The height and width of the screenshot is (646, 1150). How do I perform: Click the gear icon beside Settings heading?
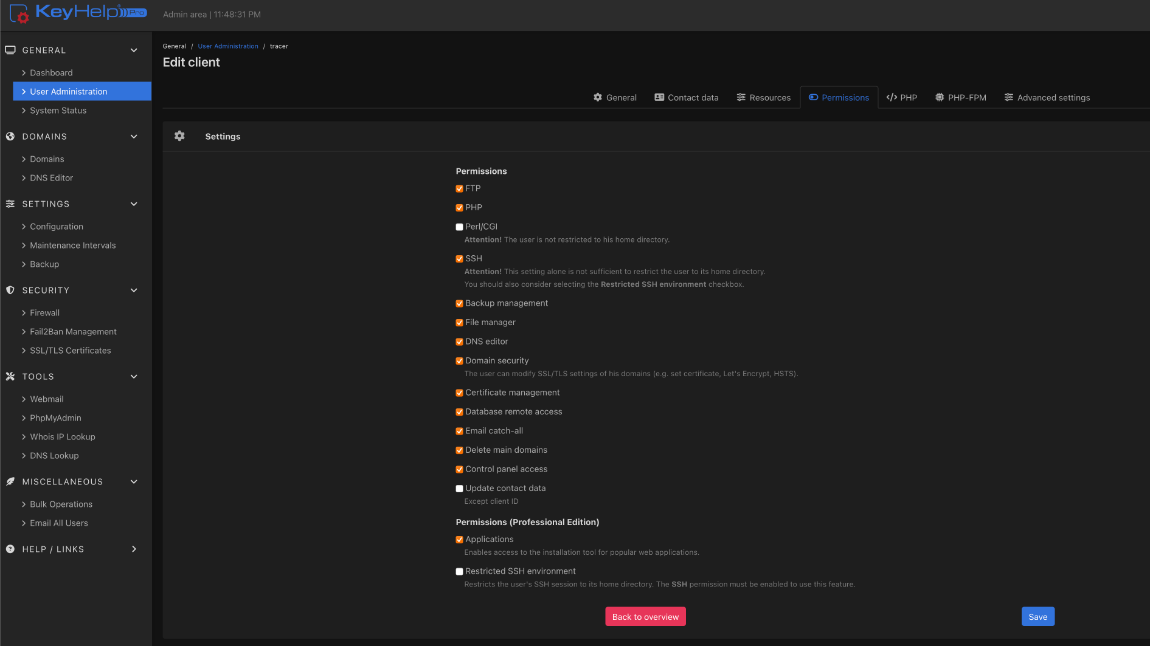179,136
